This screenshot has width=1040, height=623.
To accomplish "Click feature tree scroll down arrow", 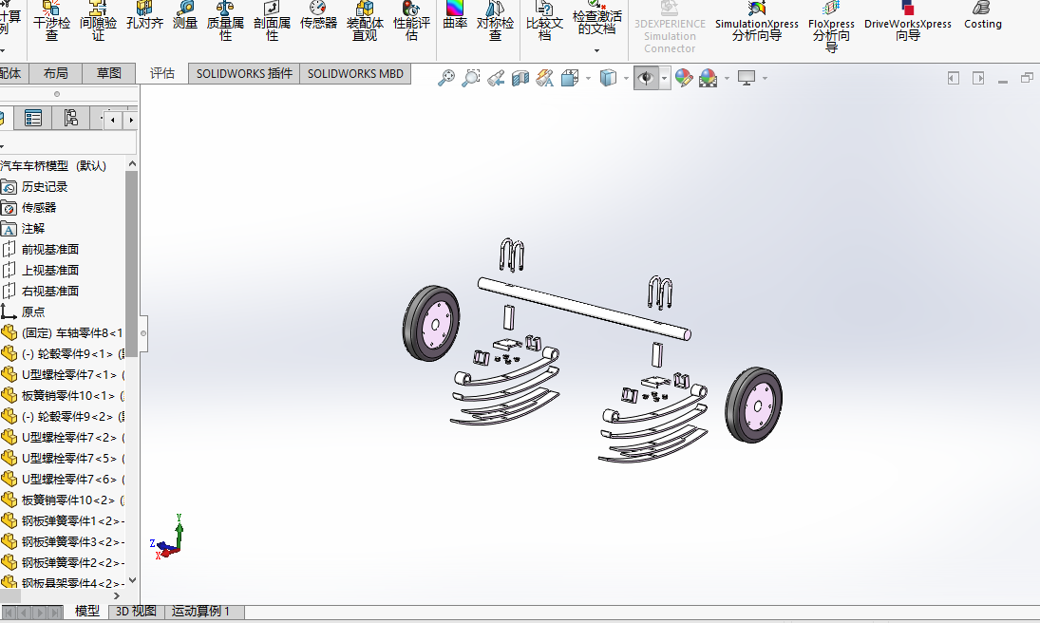I will pyautogui.click(x=132, y=580).
